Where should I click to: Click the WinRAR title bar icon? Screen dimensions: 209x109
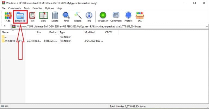4,3
